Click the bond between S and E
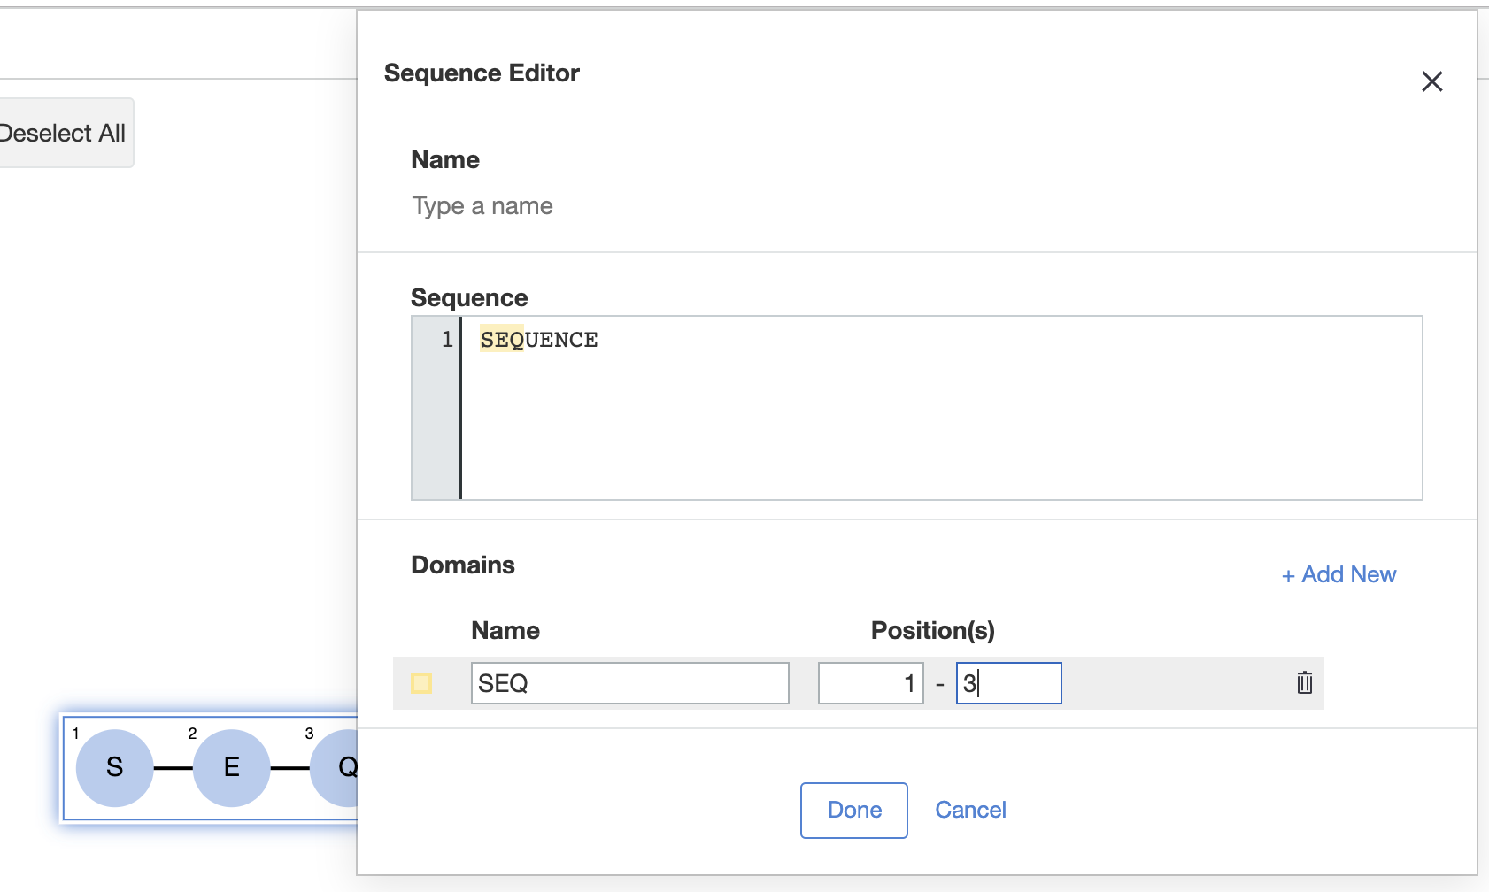1489x892 pixels. (x=174, y=768)
